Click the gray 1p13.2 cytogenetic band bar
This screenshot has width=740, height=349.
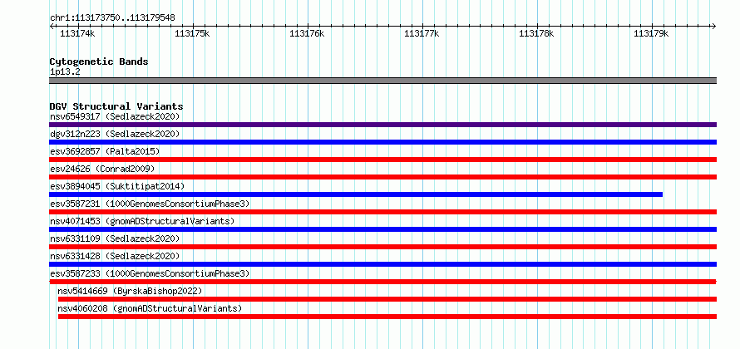click(x=382, y=81)
